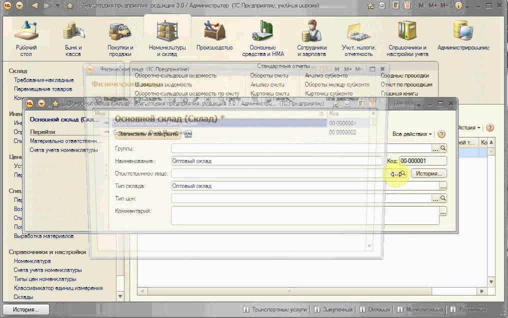Open the Администрирование section

[463, 35]
